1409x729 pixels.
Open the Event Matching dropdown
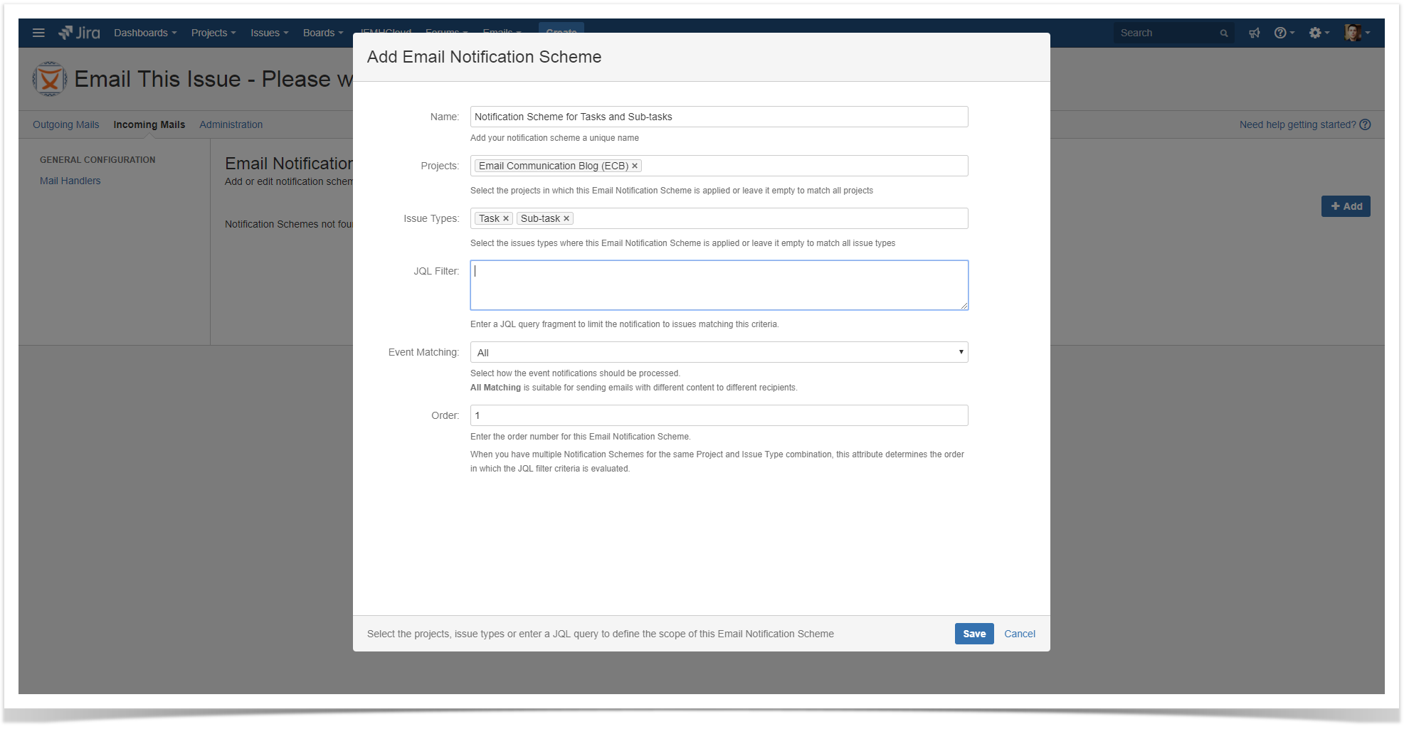[719, 352]
